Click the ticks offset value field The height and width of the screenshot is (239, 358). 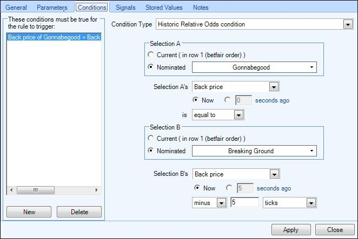pyautogui.click(x=245, y=202)
